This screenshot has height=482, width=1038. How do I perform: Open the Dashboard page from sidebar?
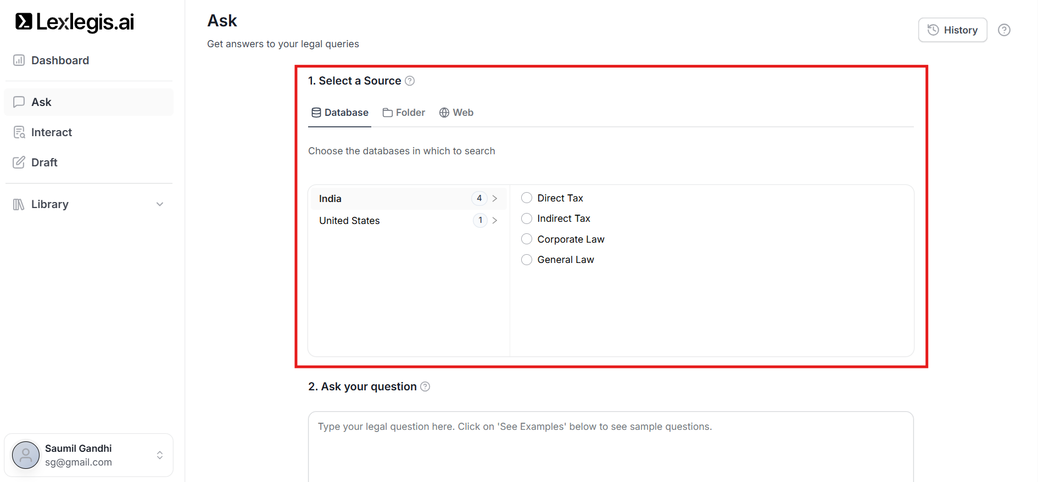(x=59, y=60)
